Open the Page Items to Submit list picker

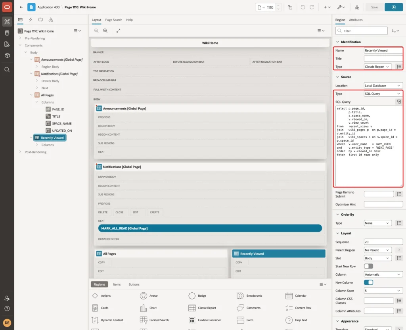399,194
